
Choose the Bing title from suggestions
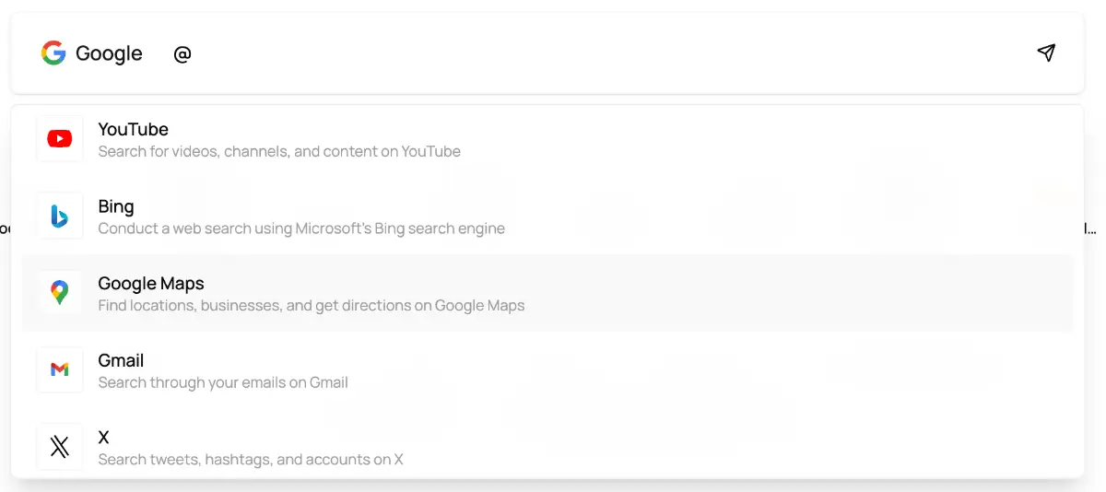[x=116, y=206]
